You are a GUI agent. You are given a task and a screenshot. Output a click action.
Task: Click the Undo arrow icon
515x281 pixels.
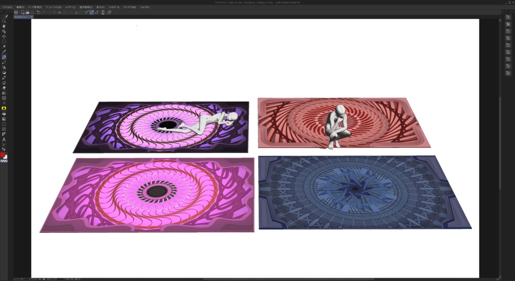pyautogui.click(x=38, y=12)
